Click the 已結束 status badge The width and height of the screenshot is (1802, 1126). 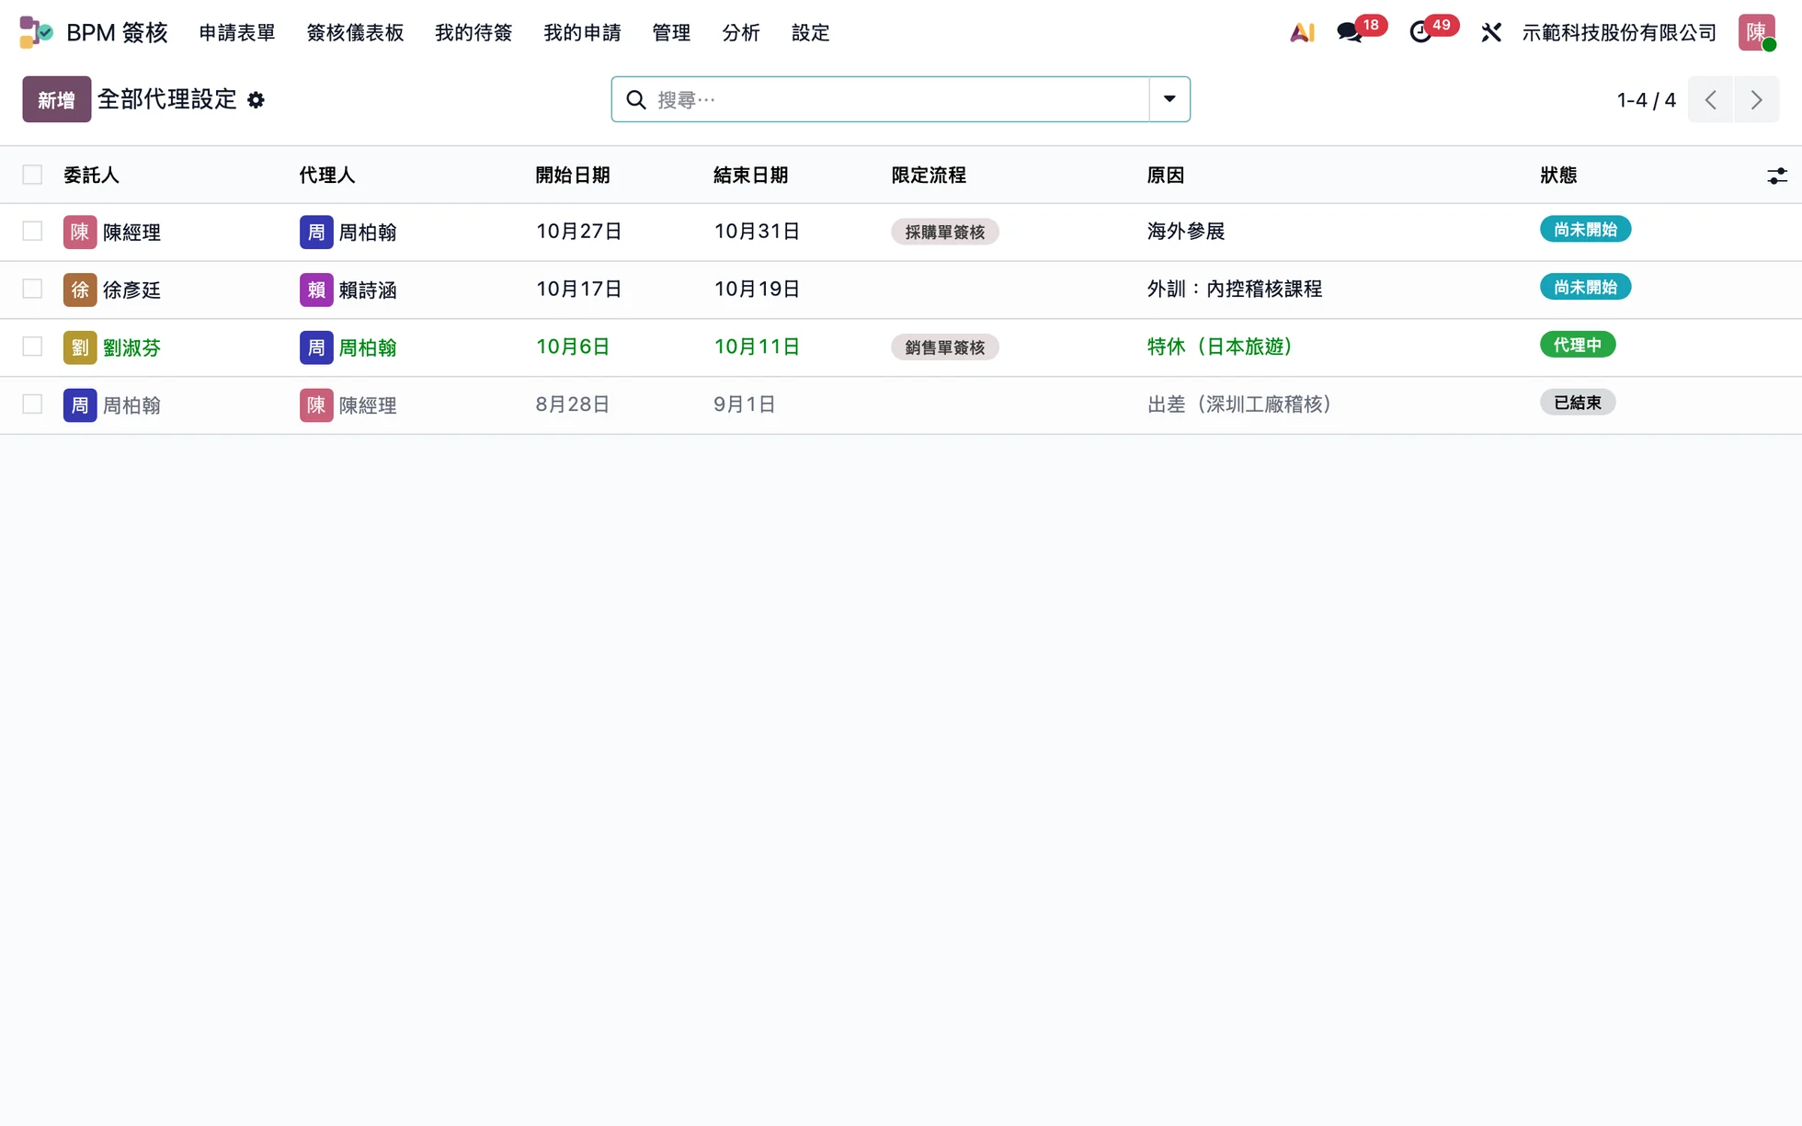[1578, 403]
